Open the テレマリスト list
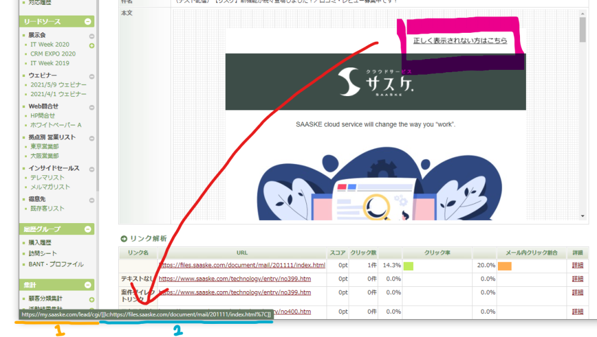Viewport: 597px width, 337px height. click(48, 178)
